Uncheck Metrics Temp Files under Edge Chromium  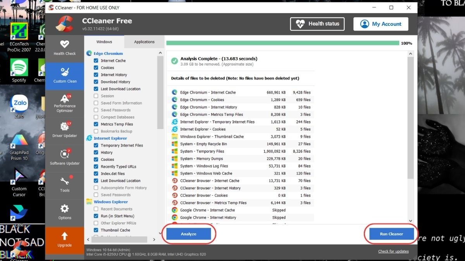click(x=96, y=124)
